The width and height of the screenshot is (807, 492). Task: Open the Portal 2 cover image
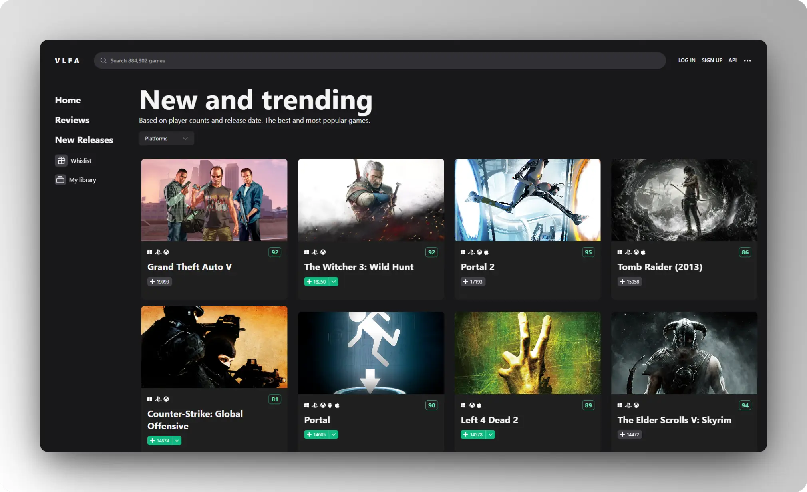527,200
